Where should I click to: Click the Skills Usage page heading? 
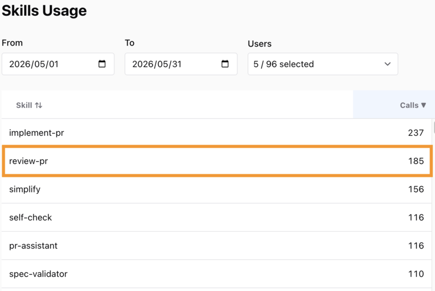coord(44,11)
